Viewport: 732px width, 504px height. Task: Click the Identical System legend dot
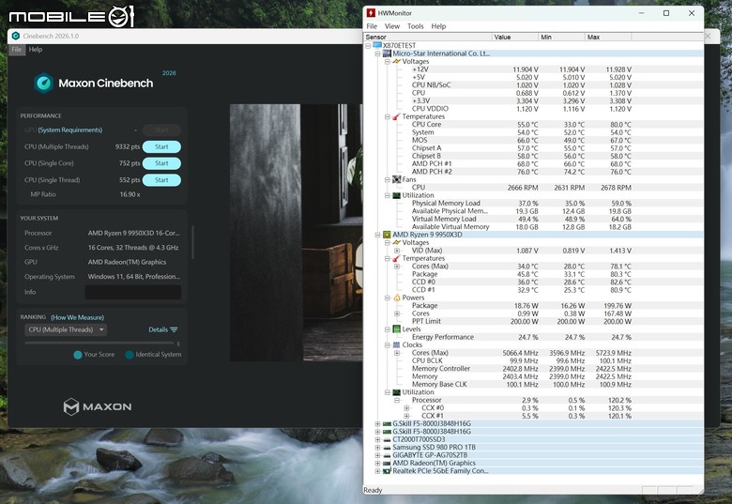point(130,355)
